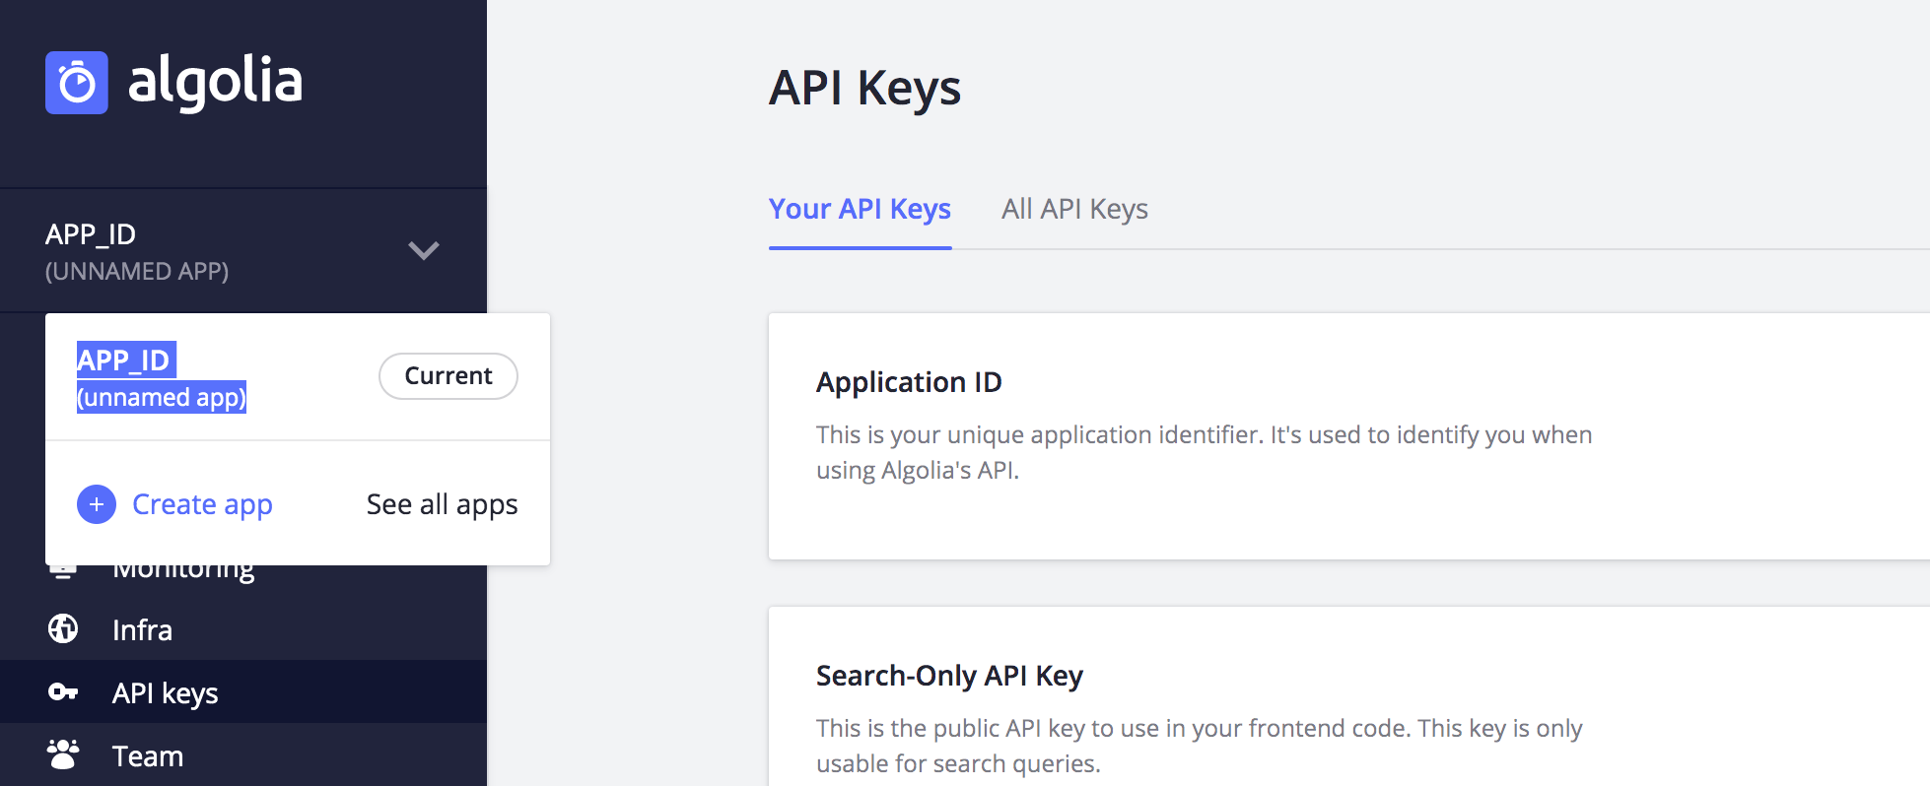
Task: Switch to the All API Keys tab
Action: [x=1074, y=209]
